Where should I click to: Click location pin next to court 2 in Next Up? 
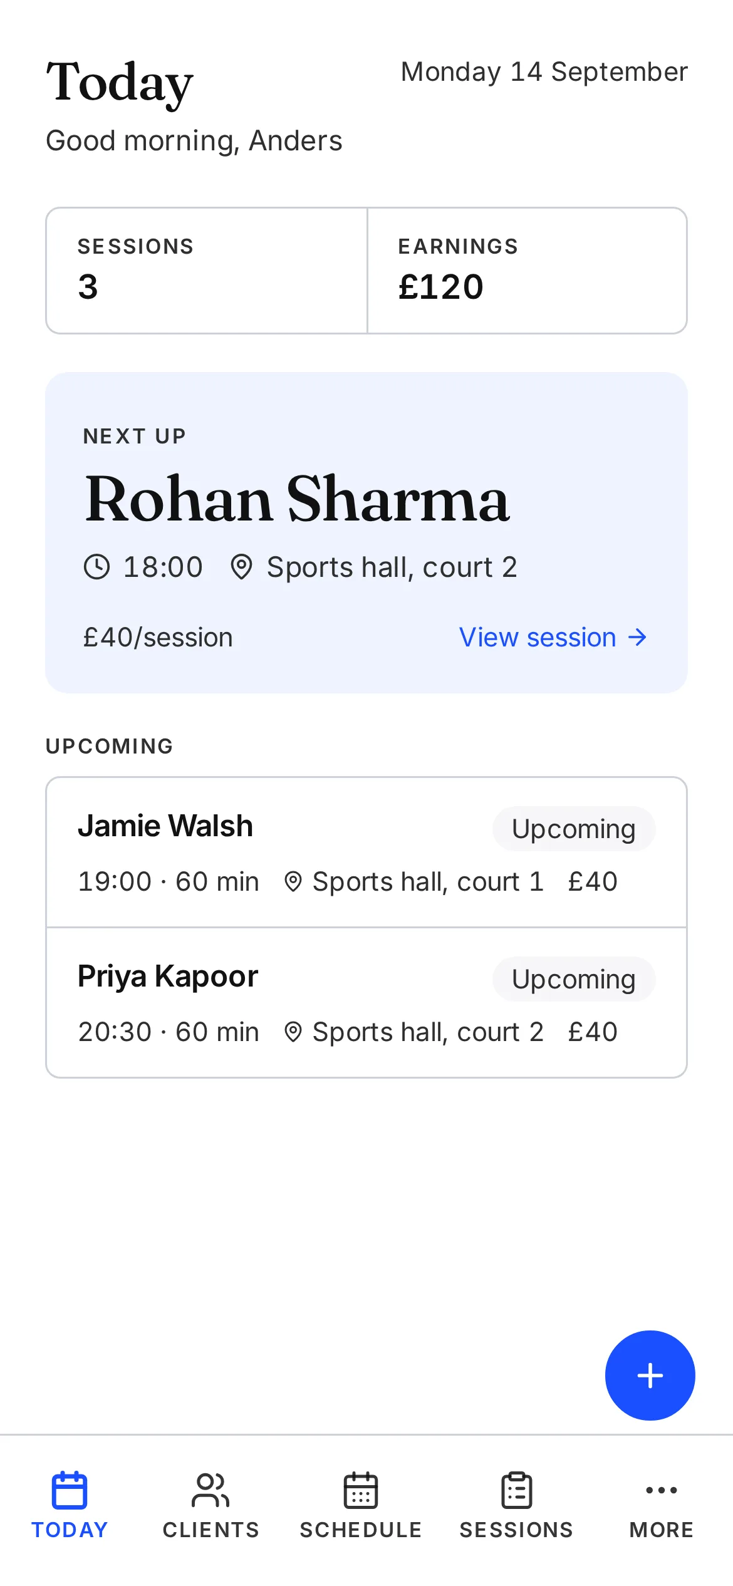click(x=241, y=567)
